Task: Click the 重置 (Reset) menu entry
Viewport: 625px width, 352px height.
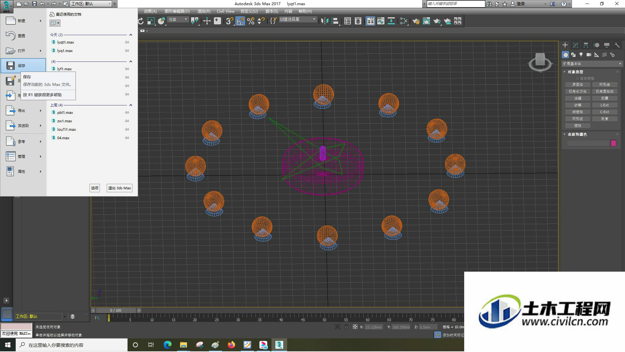Action: 23,36
